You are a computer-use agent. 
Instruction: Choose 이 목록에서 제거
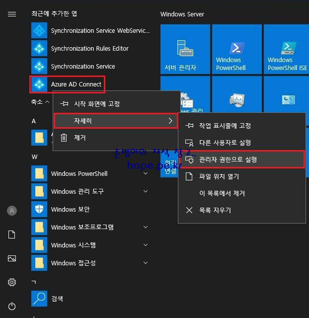click(x=242, y=193)
